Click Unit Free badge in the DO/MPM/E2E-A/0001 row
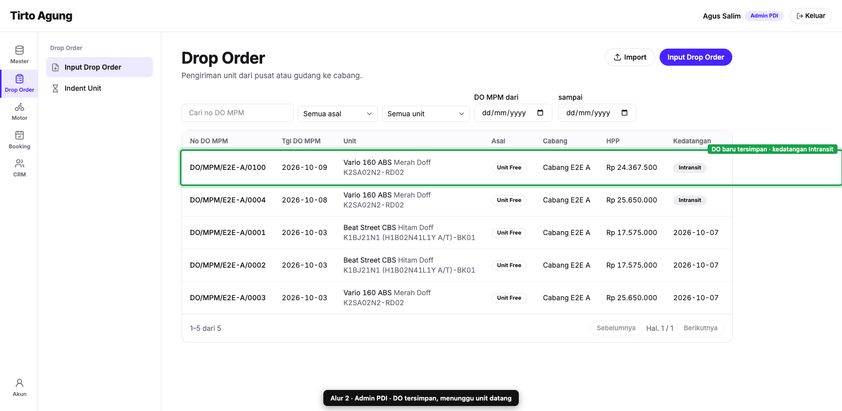This screenshot has width=842, height=411. pyautogui.click(x=509, y=233)
